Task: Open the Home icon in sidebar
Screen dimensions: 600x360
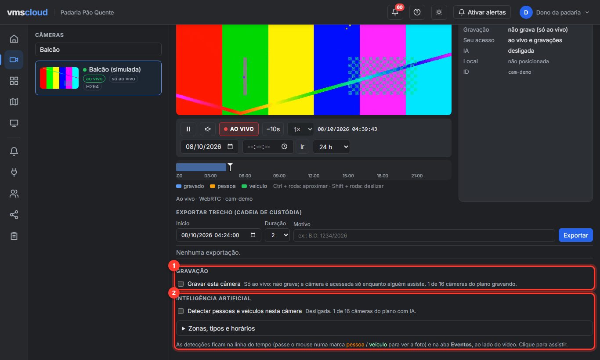Action: click(14, 39)
